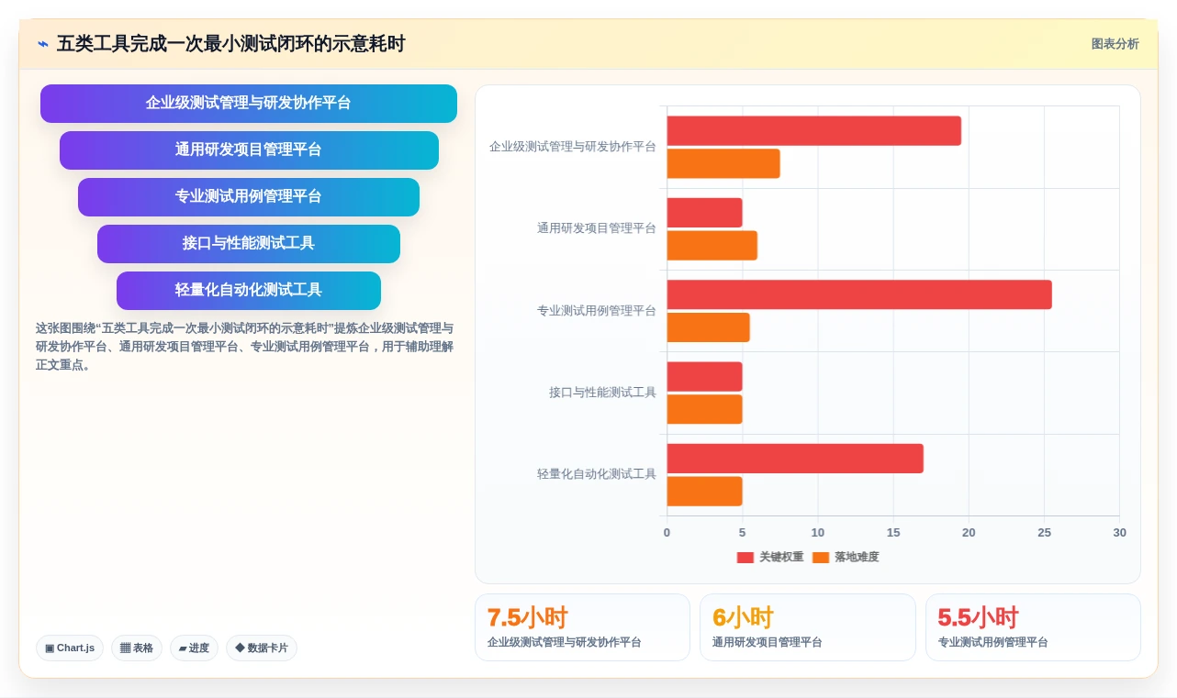Click y-axis label 通用研发项目管理平台
This screenshot has width=1177, height=698.
[x=597, y=228]
